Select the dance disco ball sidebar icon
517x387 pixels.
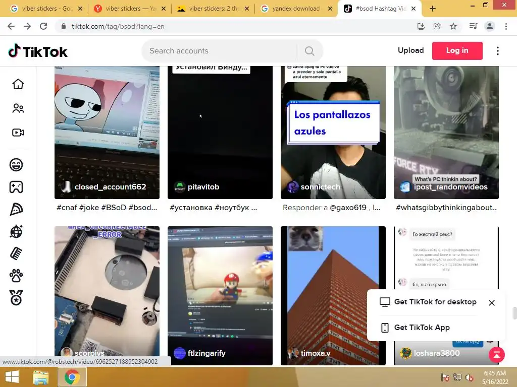(x=16, y=231)
